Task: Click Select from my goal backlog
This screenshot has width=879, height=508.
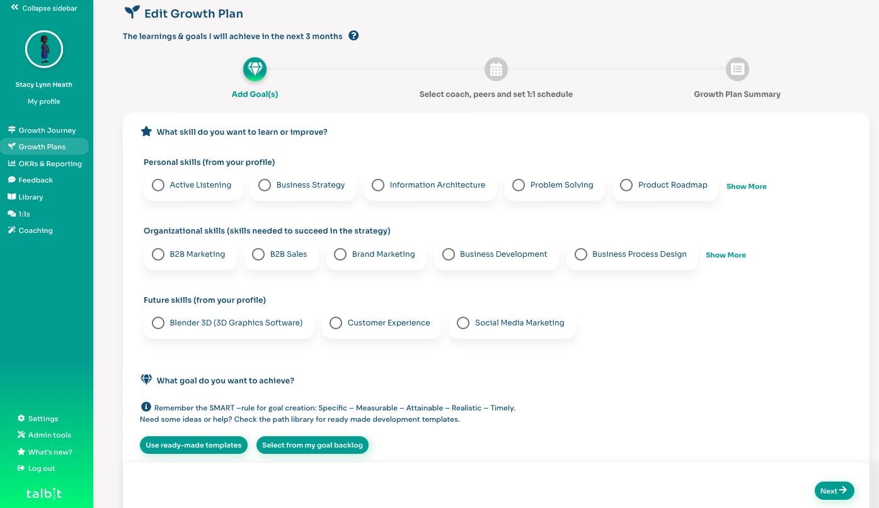Action: pos(312,445)
